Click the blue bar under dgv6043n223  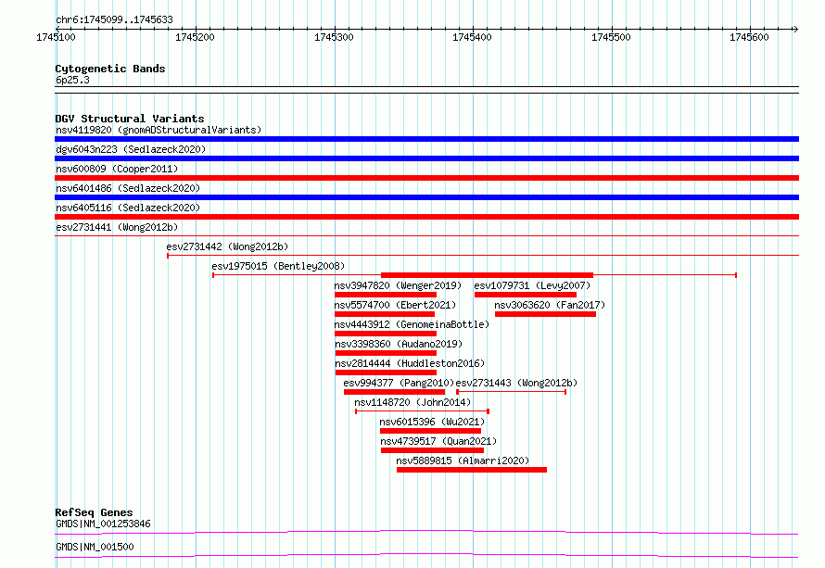[x=426, y=158]
